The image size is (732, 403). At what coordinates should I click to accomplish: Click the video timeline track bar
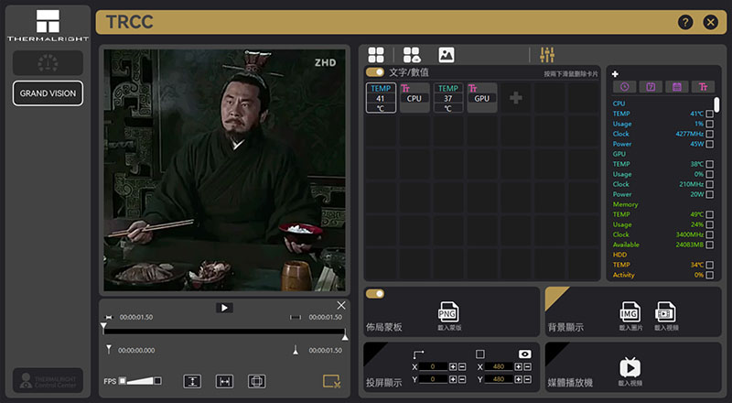[224, 331]
